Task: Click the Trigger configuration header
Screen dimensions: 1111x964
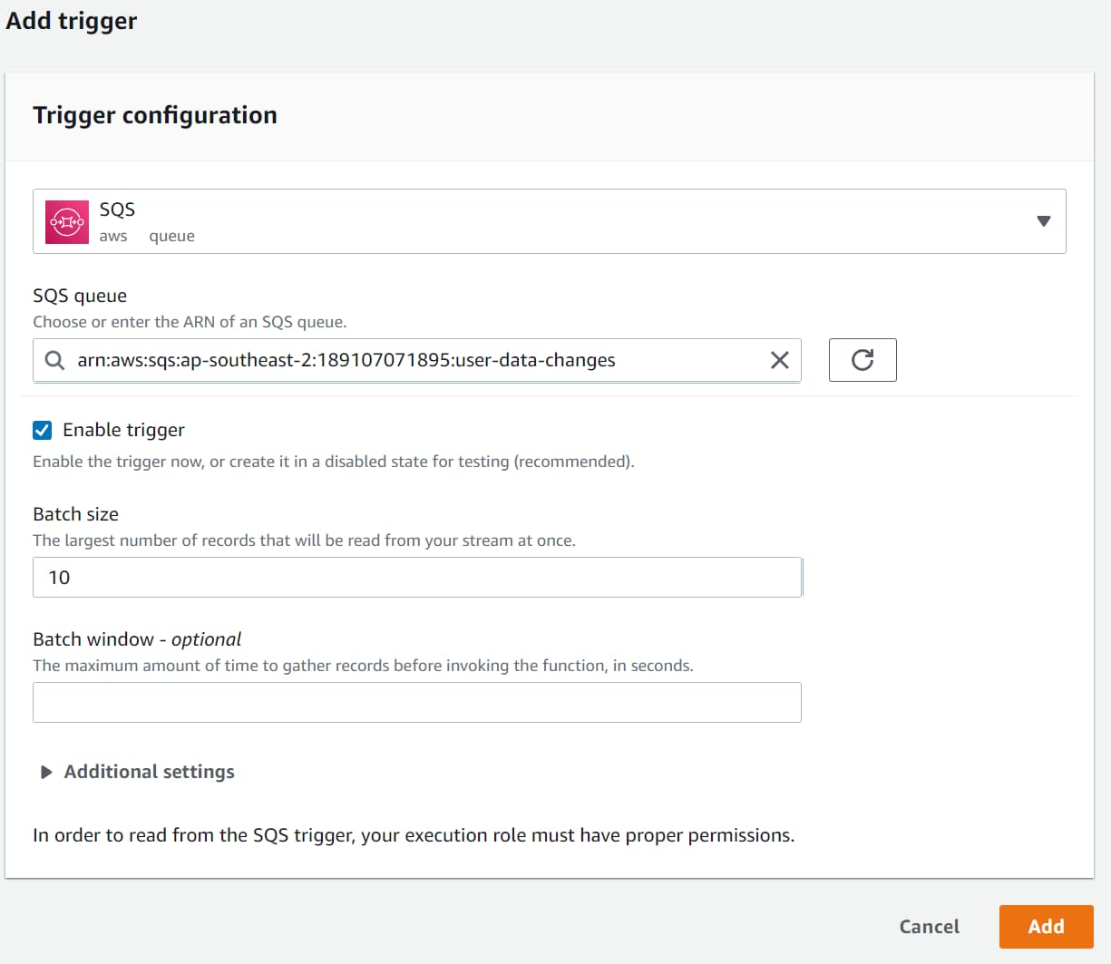Action: [x=154, y=115]
